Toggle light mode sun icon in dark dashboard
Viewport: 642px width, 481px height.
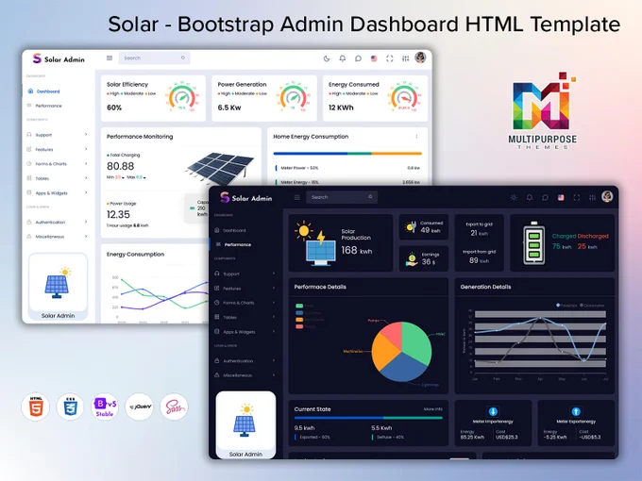tap(514, 197)
